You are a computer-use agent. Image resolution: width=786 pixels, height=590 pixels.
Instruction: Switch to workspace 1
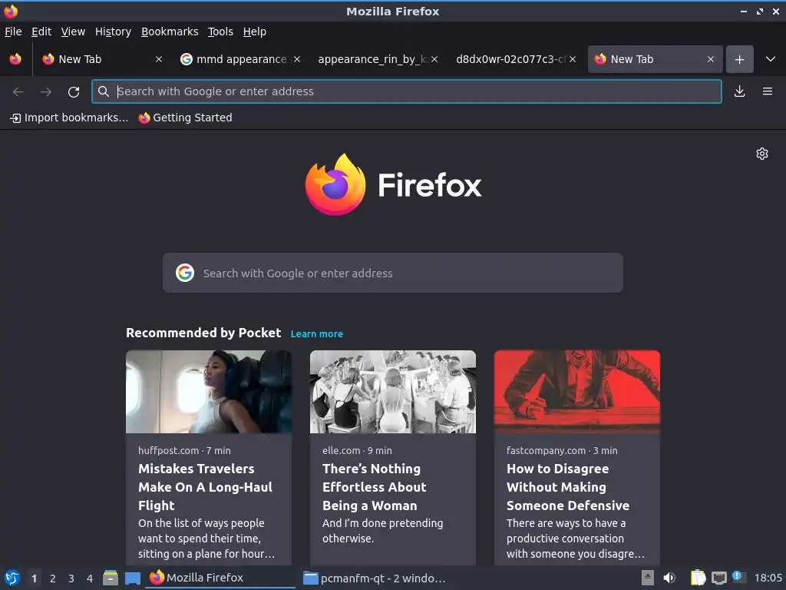(34, 578)
